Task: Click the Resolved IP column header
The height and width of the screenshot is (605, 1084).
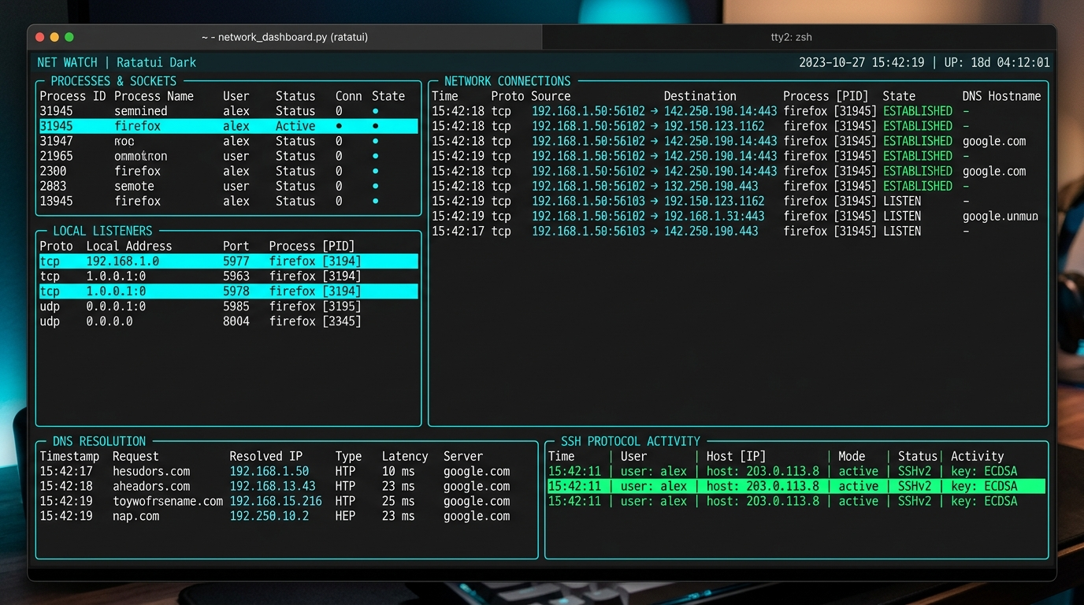Action: coord(266,456)
